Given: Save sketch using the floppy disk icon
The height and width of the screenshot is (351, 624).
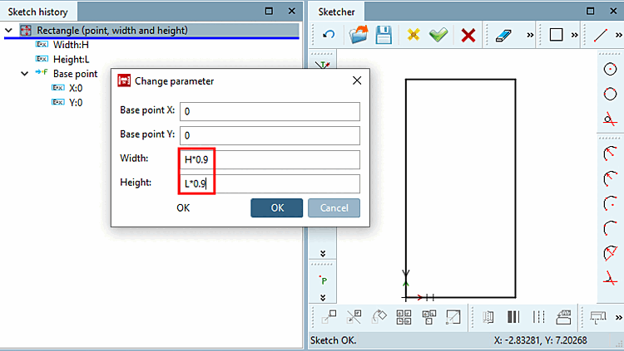Looking at the screenshot, I should point(384,35).
